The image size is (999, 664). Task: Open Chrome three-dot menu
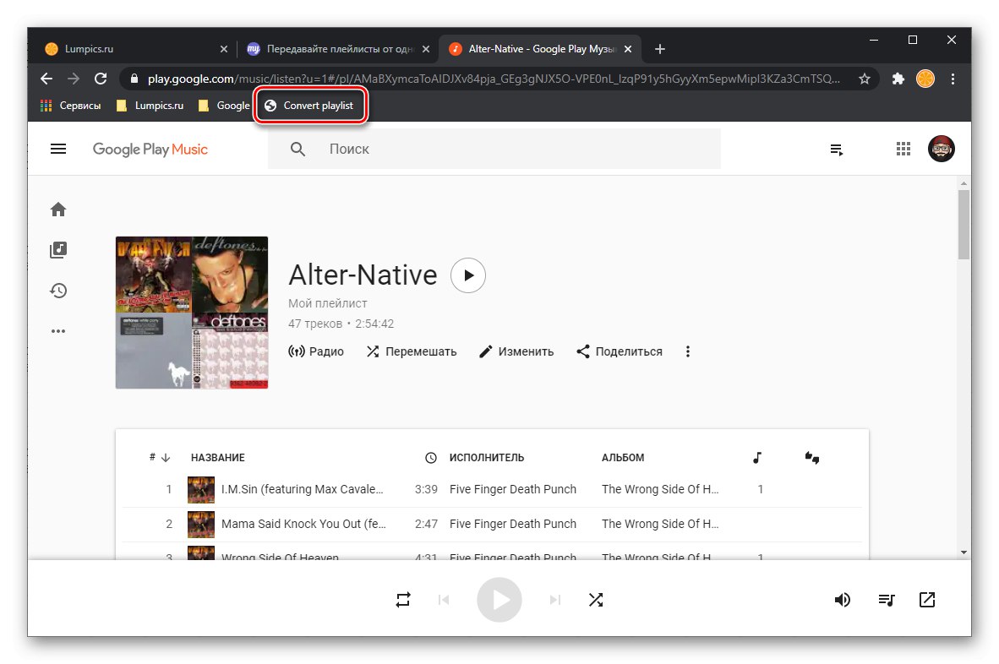point(953,79)
